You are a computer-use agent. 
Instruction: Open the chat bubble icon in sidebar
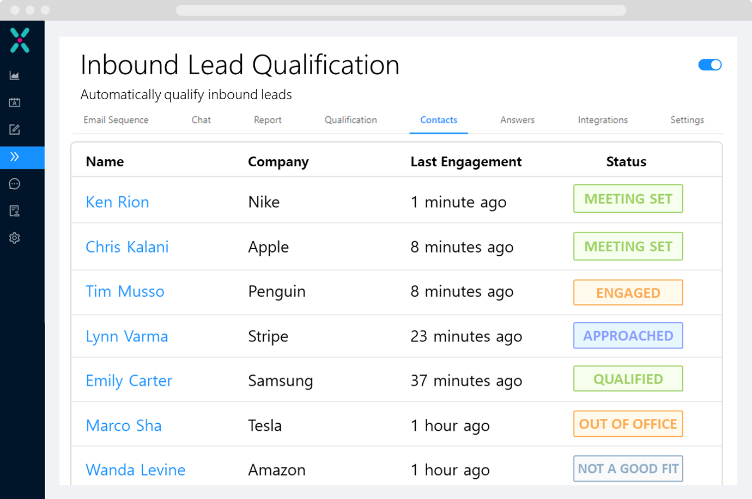15,184
